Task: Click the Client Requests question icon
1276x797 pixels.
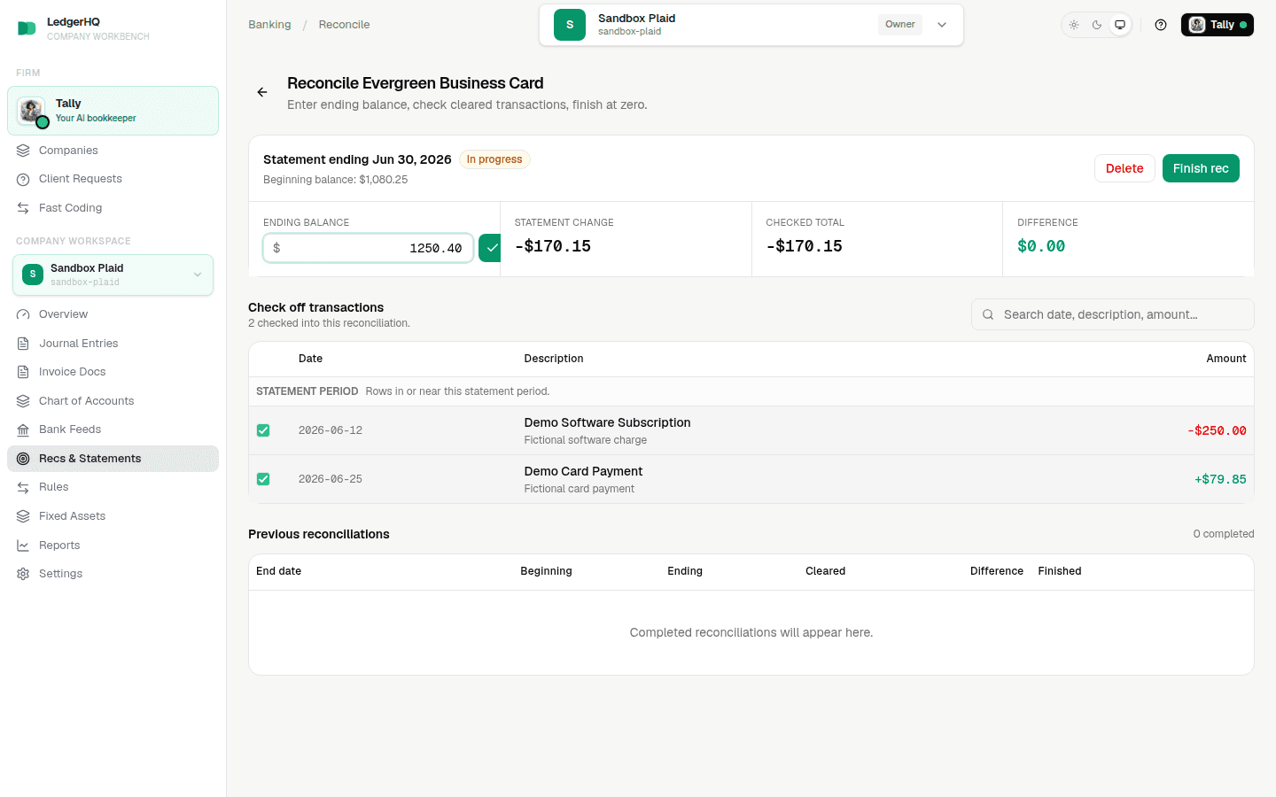Action: (23, 179)
